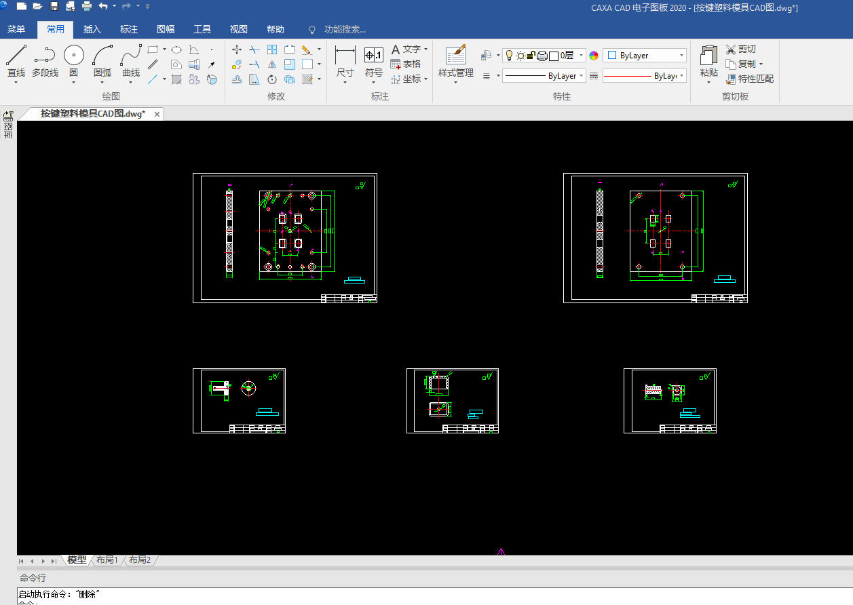
Task: Click the rotate tool icon in 修改
Action: [x=272, y=79]
